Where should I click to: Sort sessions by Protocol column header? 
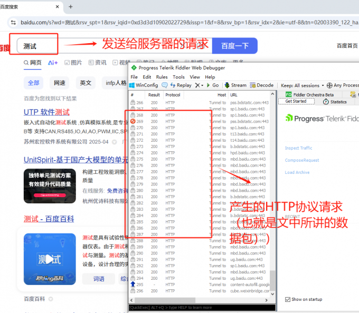click(173, 95)
